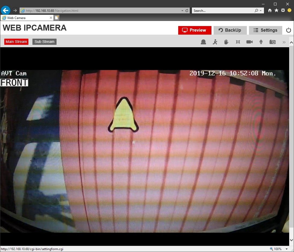Click the alarm siren icon

click(203, 42)
